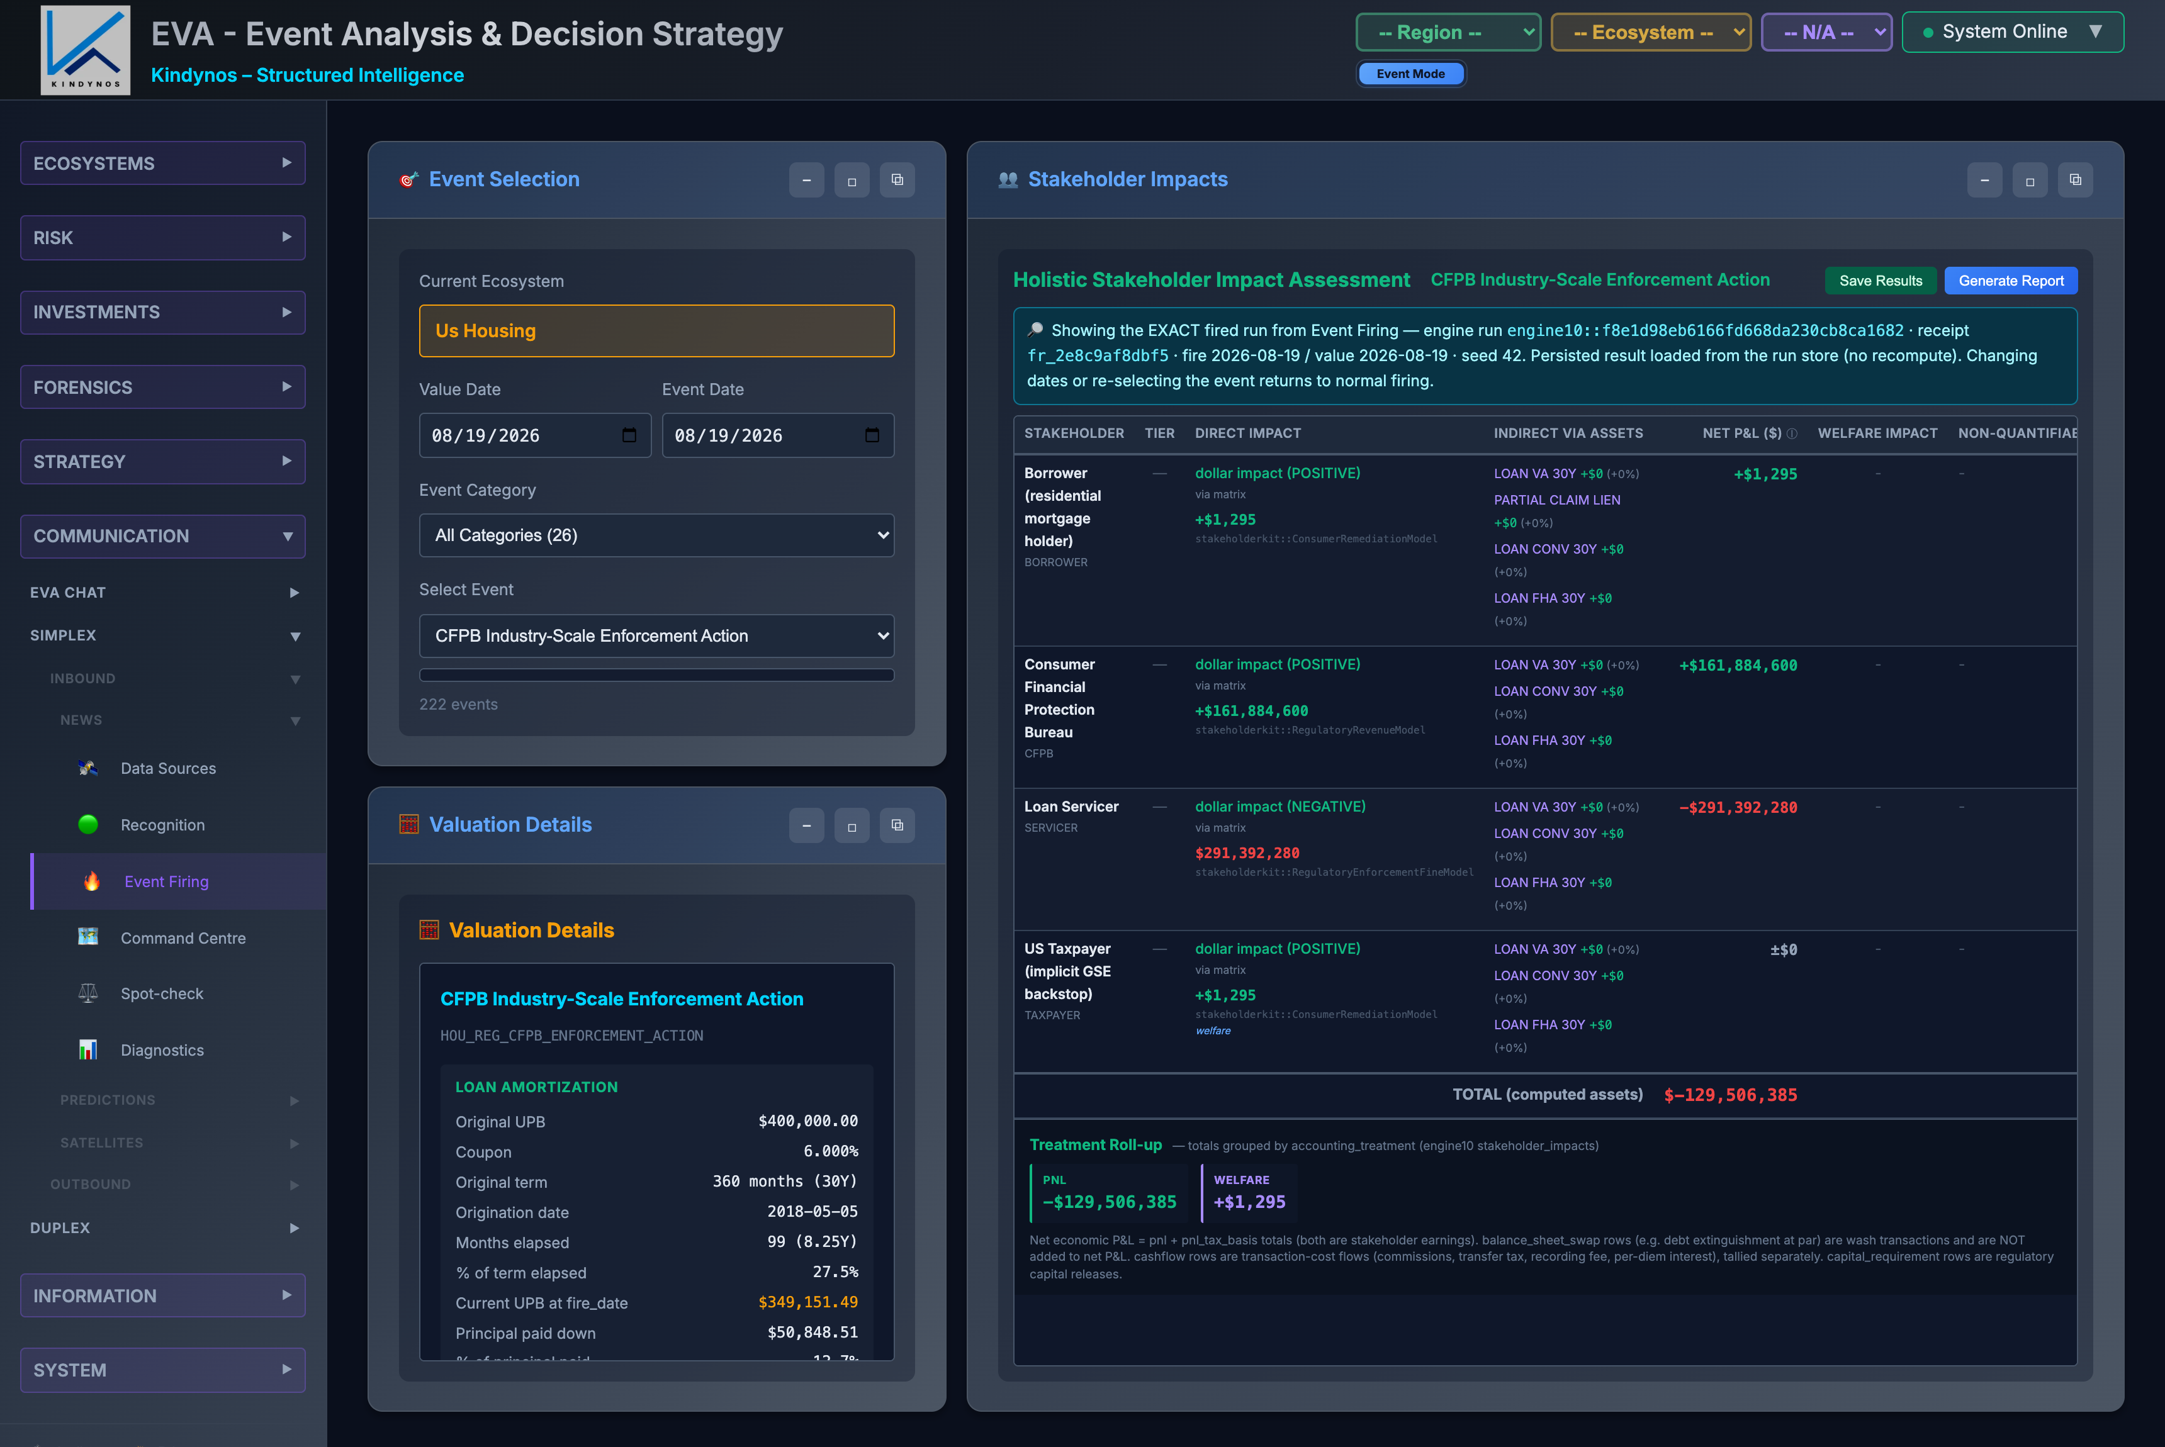Open the Event Date calendar picker
The height and width of the screenshot is (1447, 2165).
(872, 435)
